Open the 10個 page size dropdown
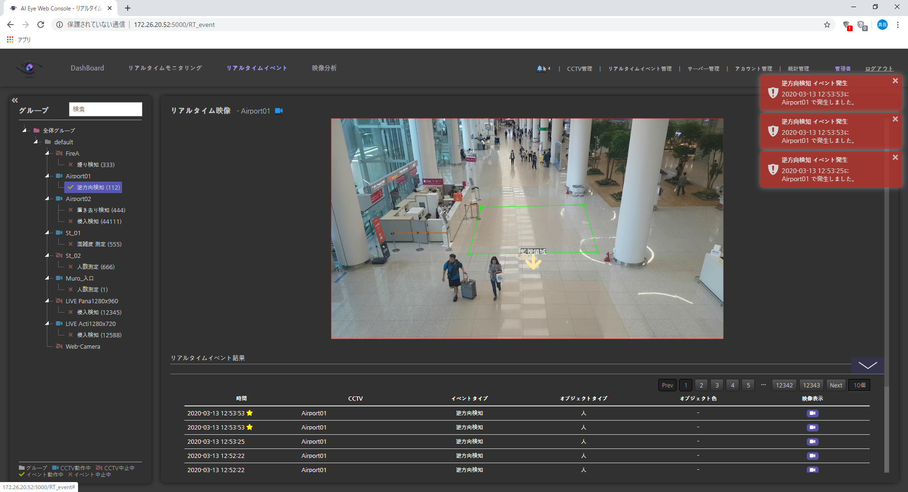 coord(859,385)
